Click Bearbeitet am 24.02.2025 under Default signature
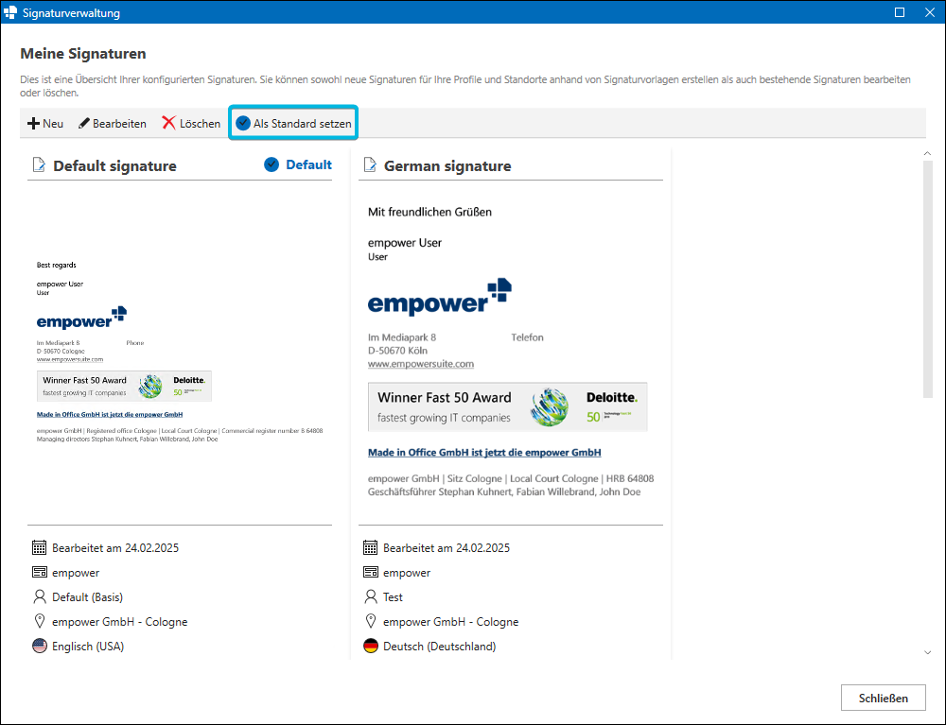Screen dimensions: 946x725 click(115, 548)
